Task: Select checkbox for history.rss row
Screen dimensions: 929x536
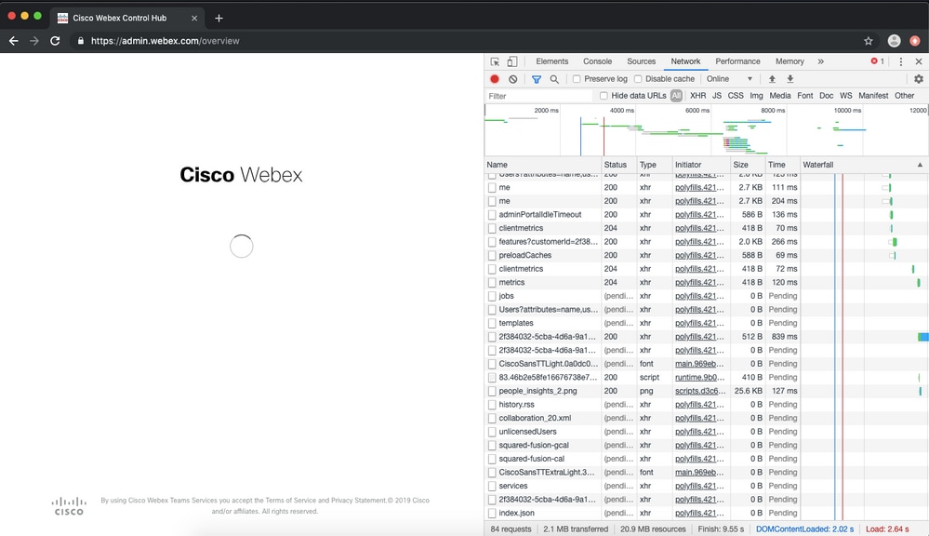Action: pyautogui.click(x=492, y=405)
